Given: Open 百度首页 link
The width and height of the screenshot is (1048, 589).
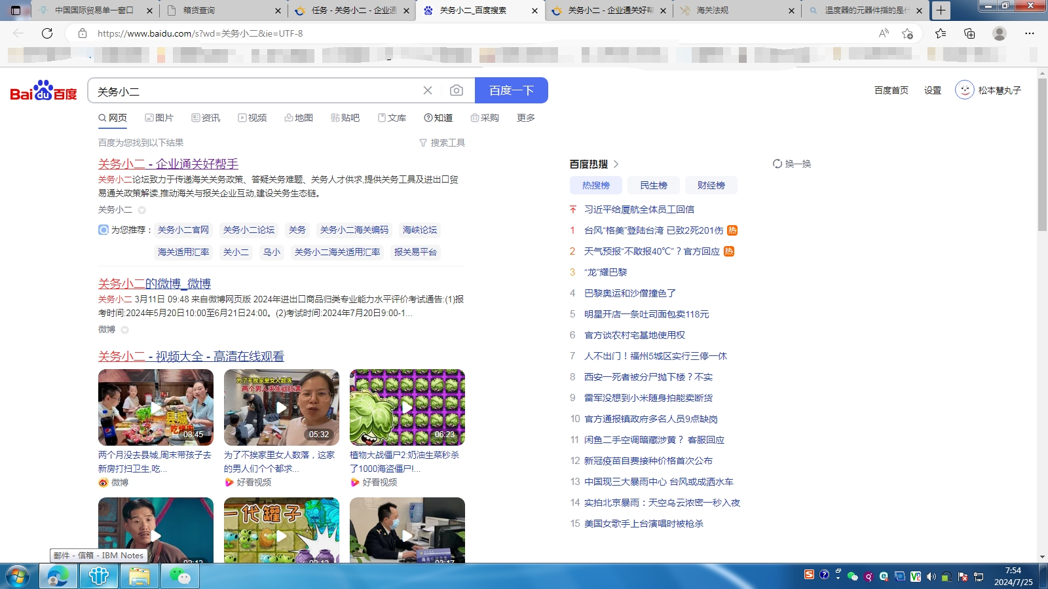Looking at the screenshot, I should [891, 90].
